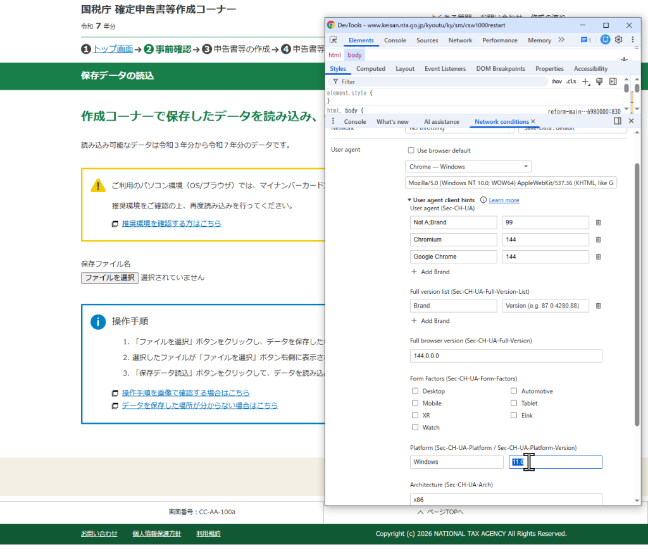The height and width of the screenshot is (549, 648).
Task: Close the DevTools drawer with X icon
Action: pyautogui.click(x=631, y=121)
